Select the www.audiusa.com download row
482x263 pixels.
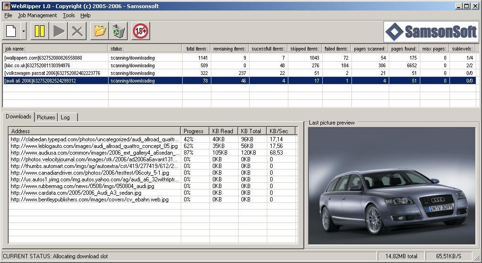[153, 153]
